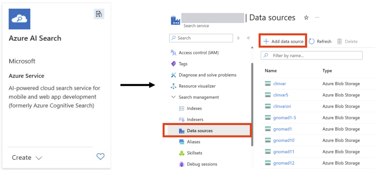Open Indexers under Search management
The height and width of the screenshot is (171, 377).
(195, 120)
